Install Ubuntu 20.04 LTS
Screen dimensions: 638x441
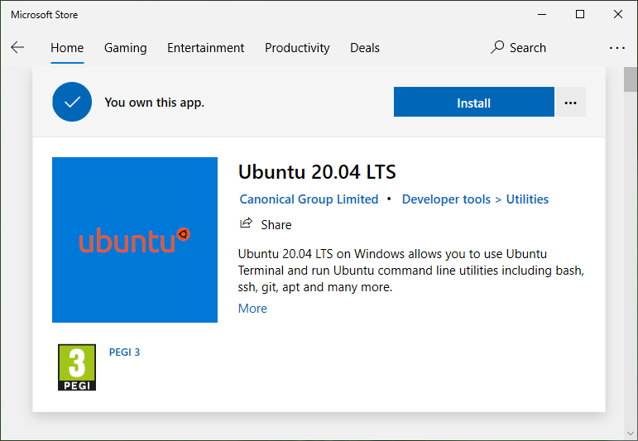[x=473, y=102]
